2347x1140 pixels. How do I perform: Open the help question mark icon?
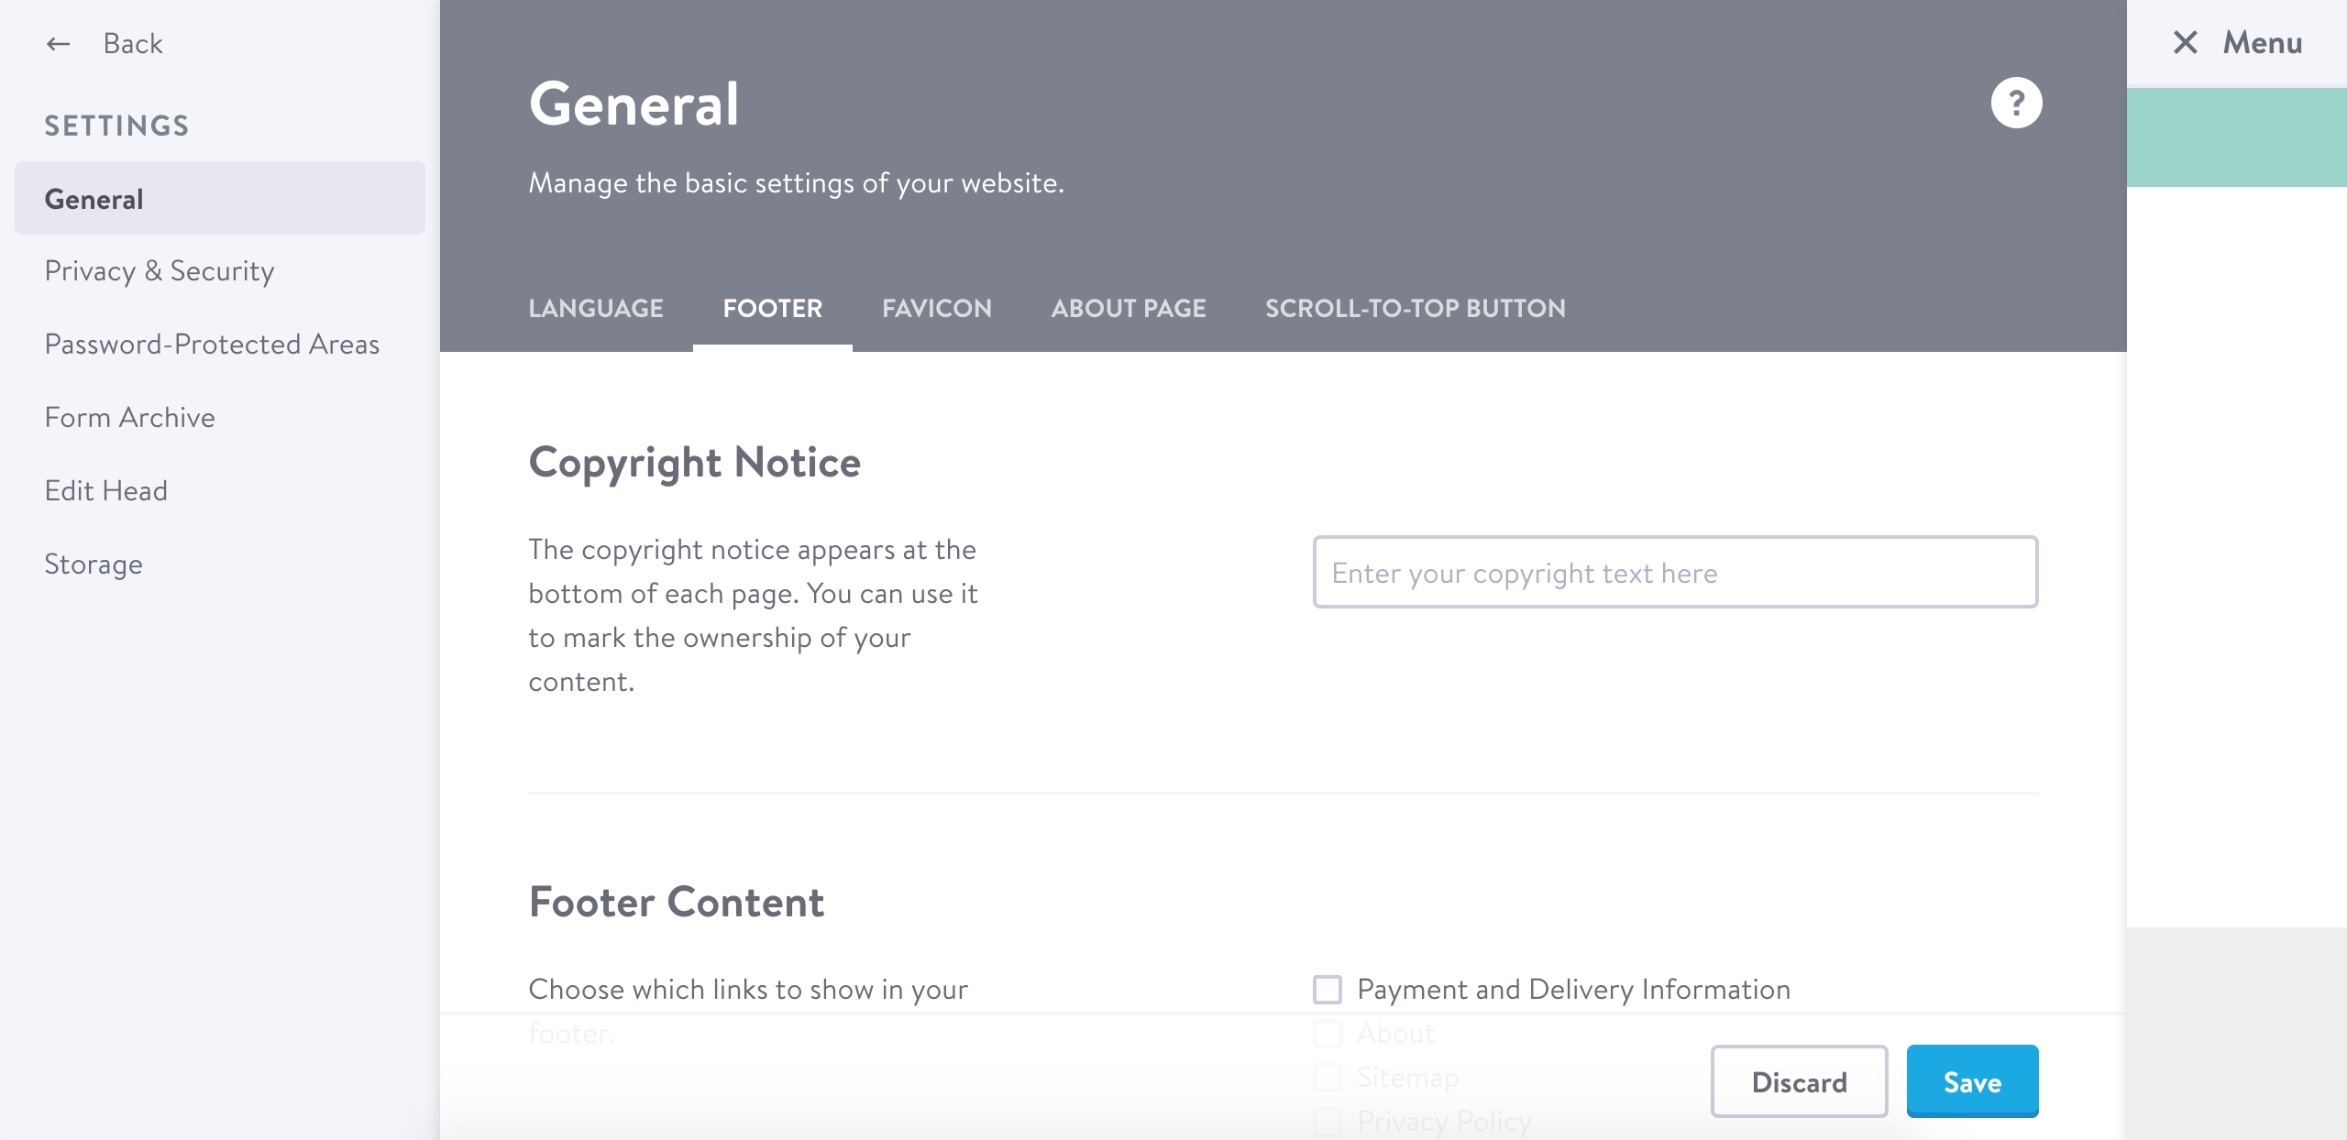tap(2016, 103)
